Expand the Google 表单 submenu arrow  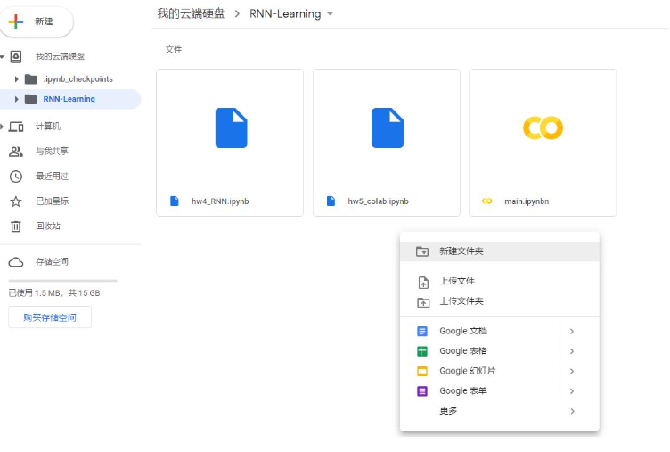point(572,391)
